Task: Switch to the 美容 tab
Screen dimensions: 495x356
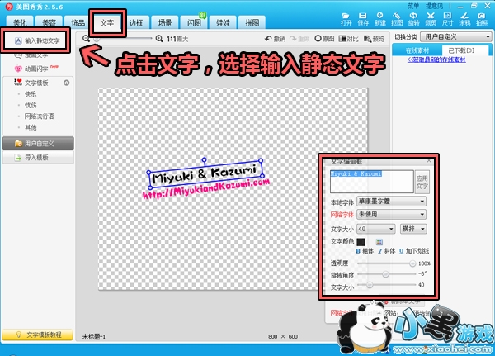Action: pyautogui.click(x=49, y=23)
